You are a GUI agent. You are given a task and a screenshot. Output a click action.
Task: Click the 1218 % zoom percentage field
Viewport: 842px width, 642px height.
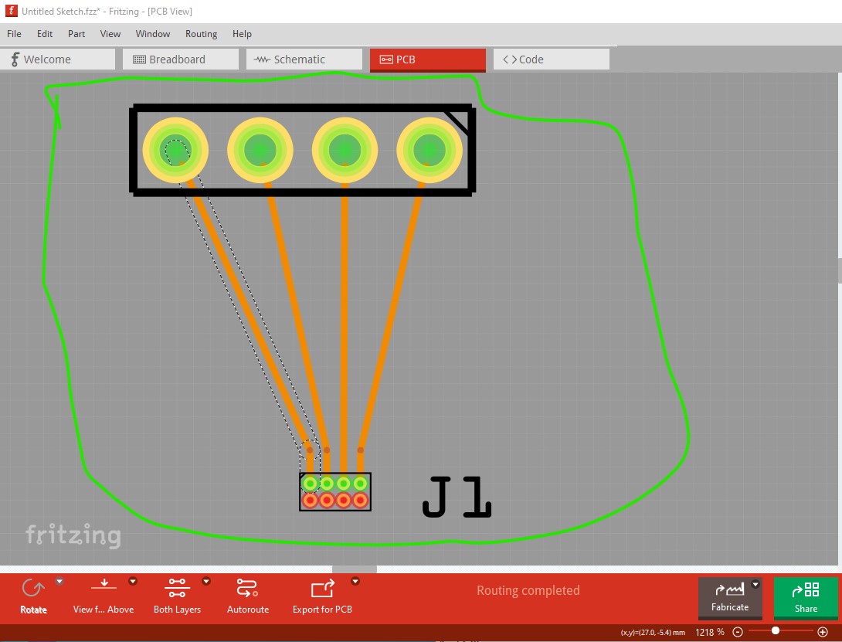(x=709, y=632)
